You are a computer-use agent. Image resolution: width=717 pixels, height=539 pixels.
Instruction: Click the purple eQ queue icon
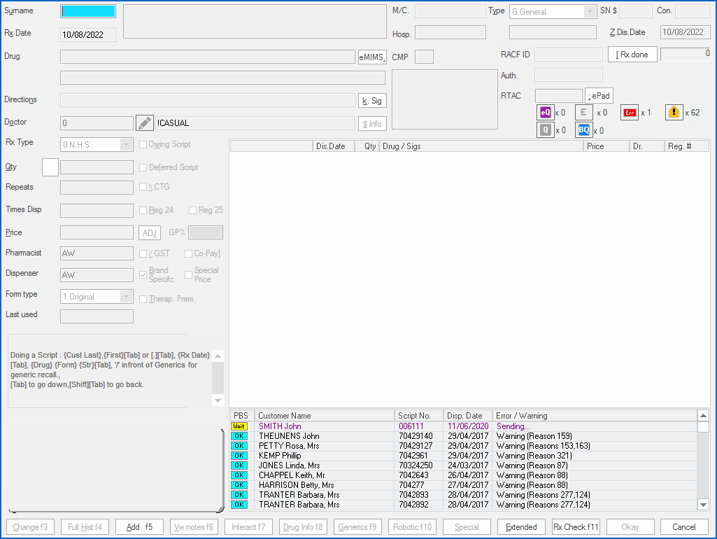(x=546, y=112)
